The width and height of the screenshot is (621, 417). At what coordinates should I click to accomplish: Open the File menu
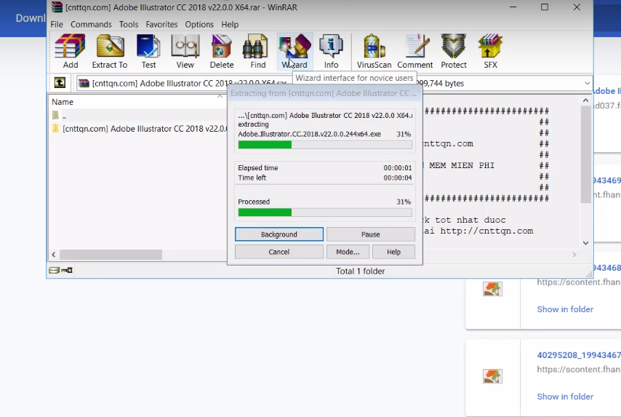(x=57, y=24)
